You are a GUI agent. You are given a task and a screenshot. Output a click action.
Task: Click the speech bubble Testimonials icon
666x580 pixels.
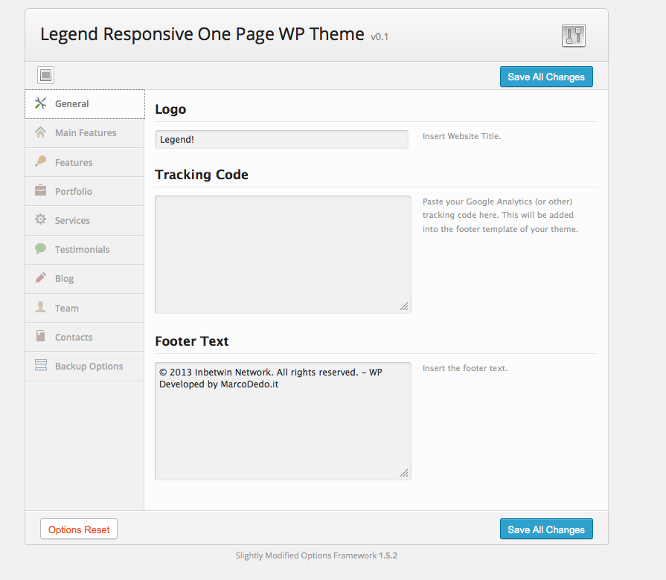click(41, 249)
